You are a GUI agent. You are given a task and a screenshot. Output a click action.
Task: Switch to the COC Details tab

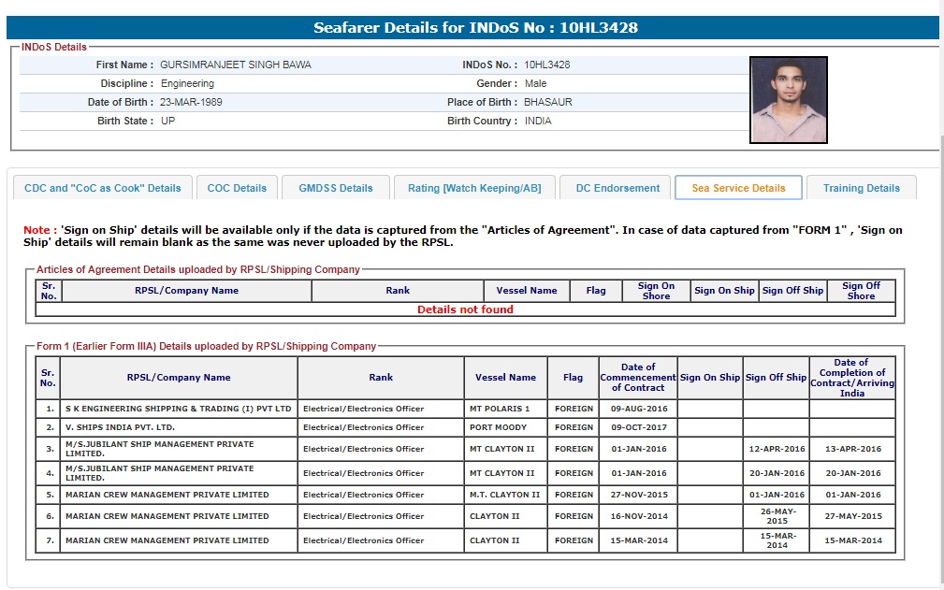pos(237,188)
